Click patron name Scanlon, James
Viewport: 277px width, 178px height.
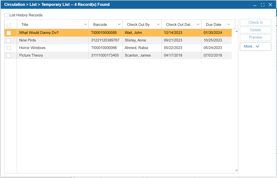138,55
